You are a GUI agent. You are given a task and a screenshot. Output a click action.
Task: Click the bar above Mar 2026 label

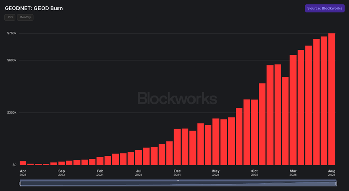(293, 110)
